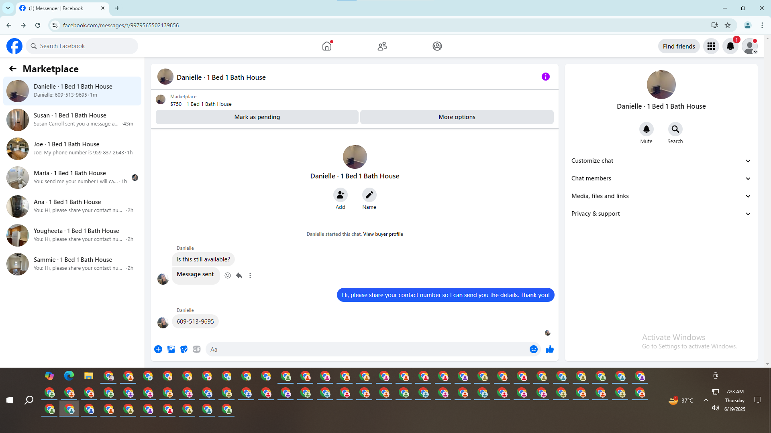This screenshot has width=771, height=433.
Task: Open Maria · 1 Bed 1 Bath House conversation
Action: pyautogui.click(x=72, y=178)
